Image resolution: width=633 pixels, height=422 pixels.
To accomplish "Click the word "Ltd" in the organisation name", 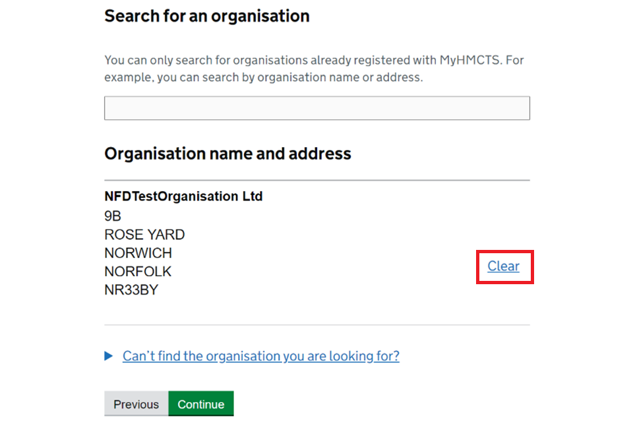I will coord(253,196).
